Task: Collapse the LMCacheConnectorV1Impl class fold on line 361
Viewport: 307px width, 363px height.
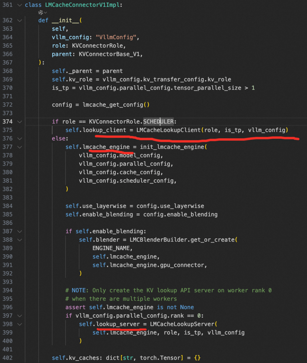Action: click(x=20, y=5)
